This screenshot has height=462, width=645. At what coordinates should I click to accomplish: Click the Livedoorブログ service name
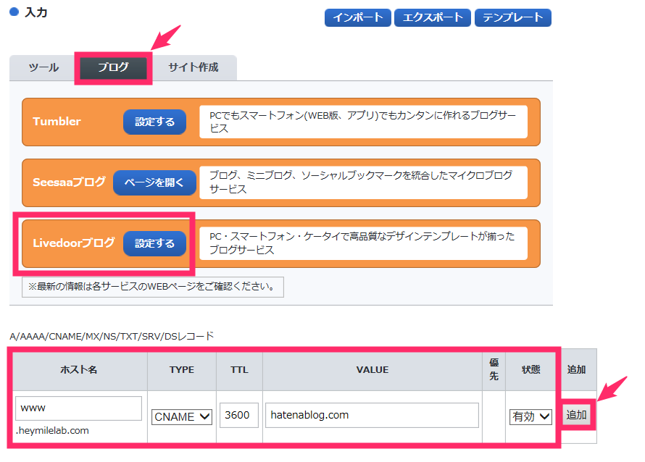[x=74, y=243]
